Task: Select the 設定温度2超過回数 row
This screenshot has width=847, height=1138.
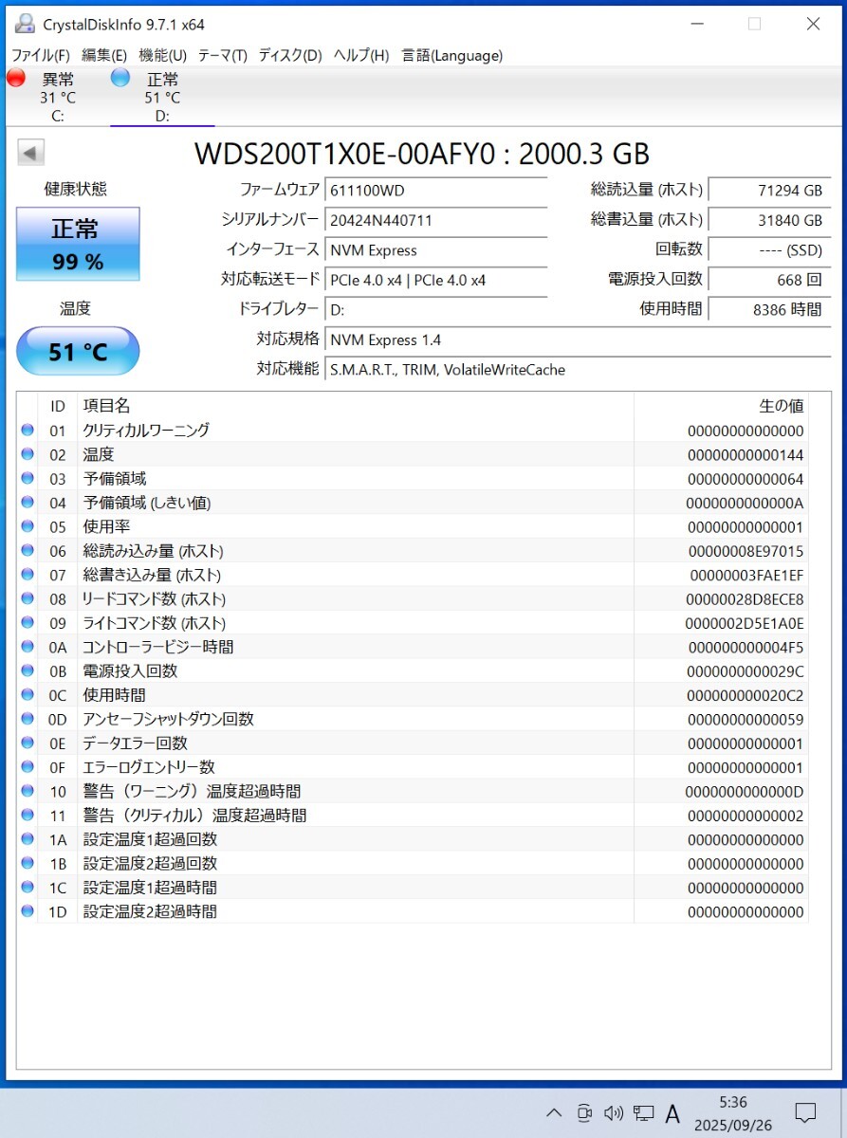Action: click(x=414, y=863)
